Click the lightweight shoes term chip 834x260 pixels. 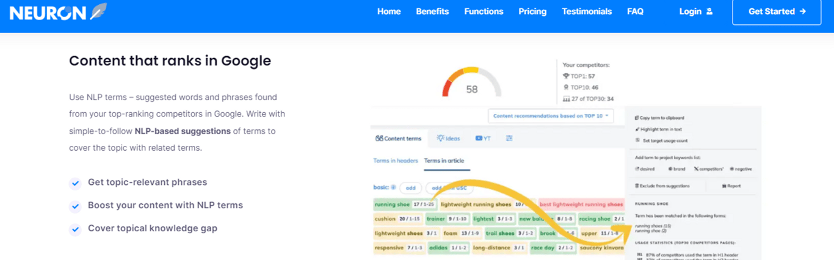[407, 233]
